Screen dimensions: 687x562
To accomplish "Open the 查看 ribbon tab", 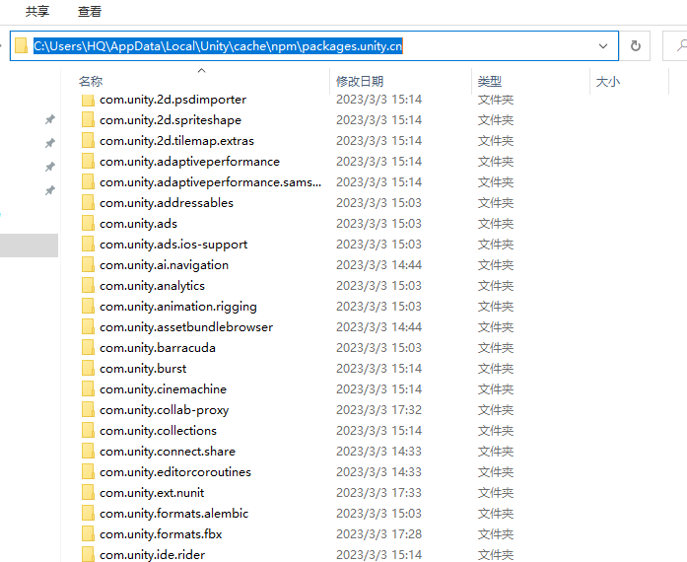I will [90, 12].
